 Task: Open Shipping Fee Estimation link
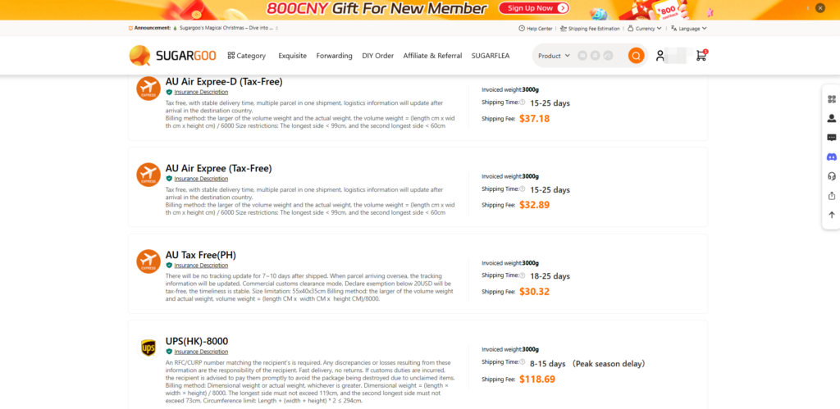(x=590, y=29)
